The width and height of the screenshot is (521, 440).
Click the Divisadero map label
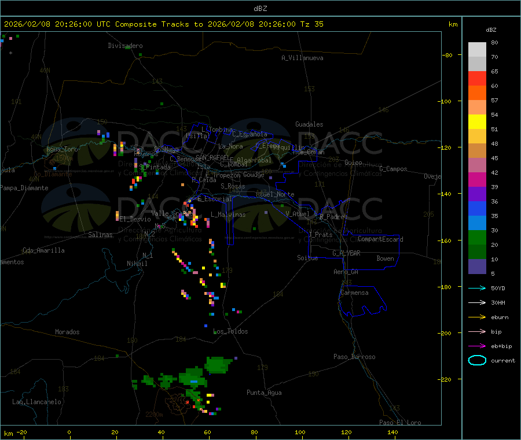point(125,46)
